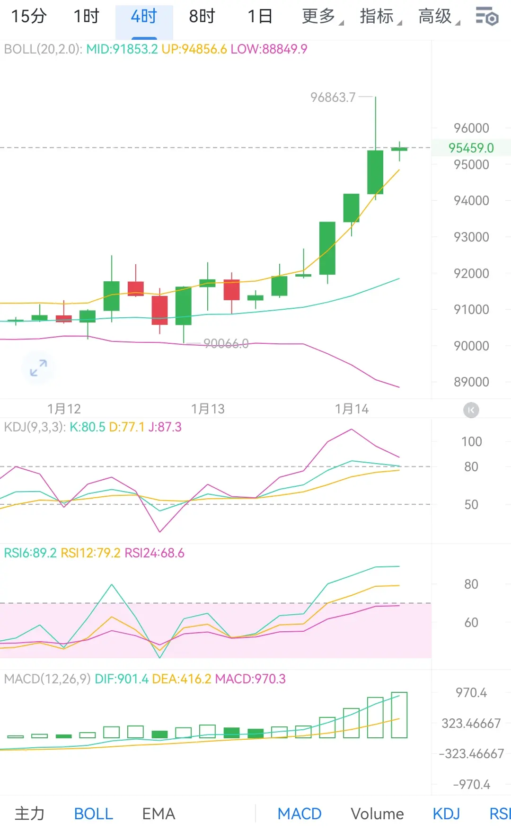Tap the low price marker 90066.0
The height and width of the screenshot is (833, 511).
pos(226,344)
